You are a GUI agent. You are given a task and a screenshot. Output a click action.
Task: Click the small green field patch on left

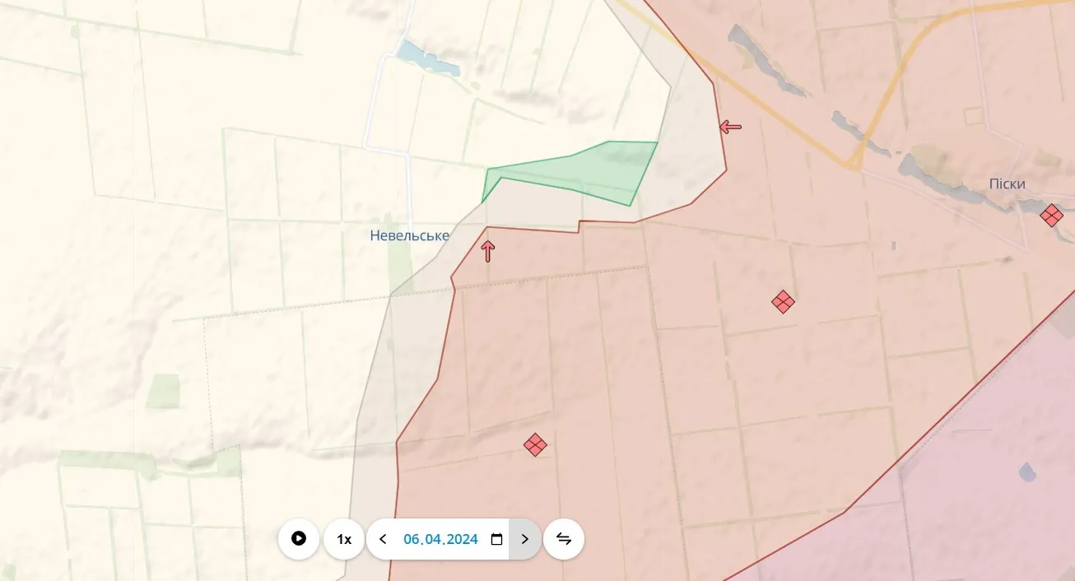coord(164,391)
